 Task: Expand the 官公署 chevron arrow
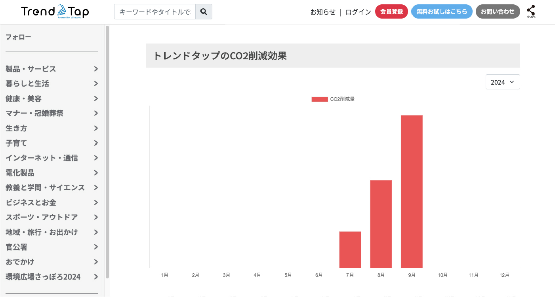pos(96,247)
